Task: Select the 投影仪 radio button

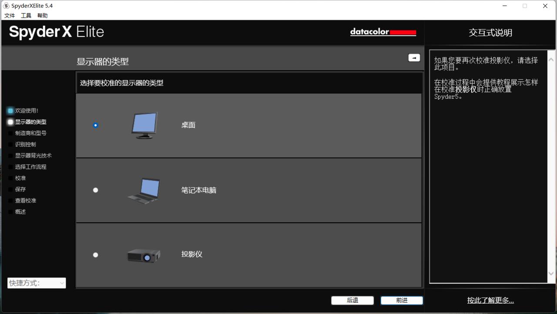Action: click(x=96, y=255)
